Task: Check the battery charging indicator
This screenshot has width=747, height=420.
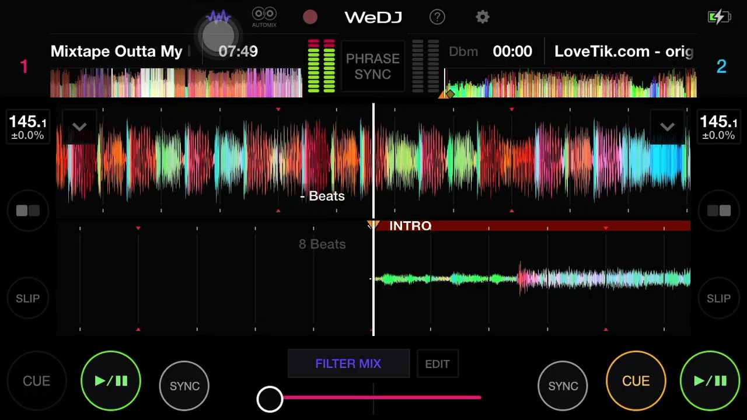Action: (x=719, y=16)
